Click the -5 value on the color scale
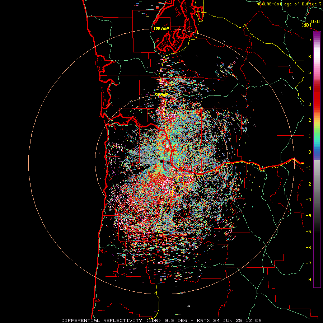323x323 pixels. point(308,232)
